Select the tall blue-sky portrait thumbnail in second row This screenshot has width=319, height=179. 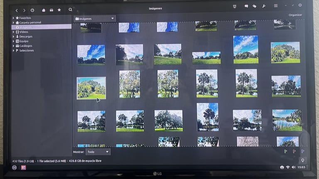[x=246, y=49]
